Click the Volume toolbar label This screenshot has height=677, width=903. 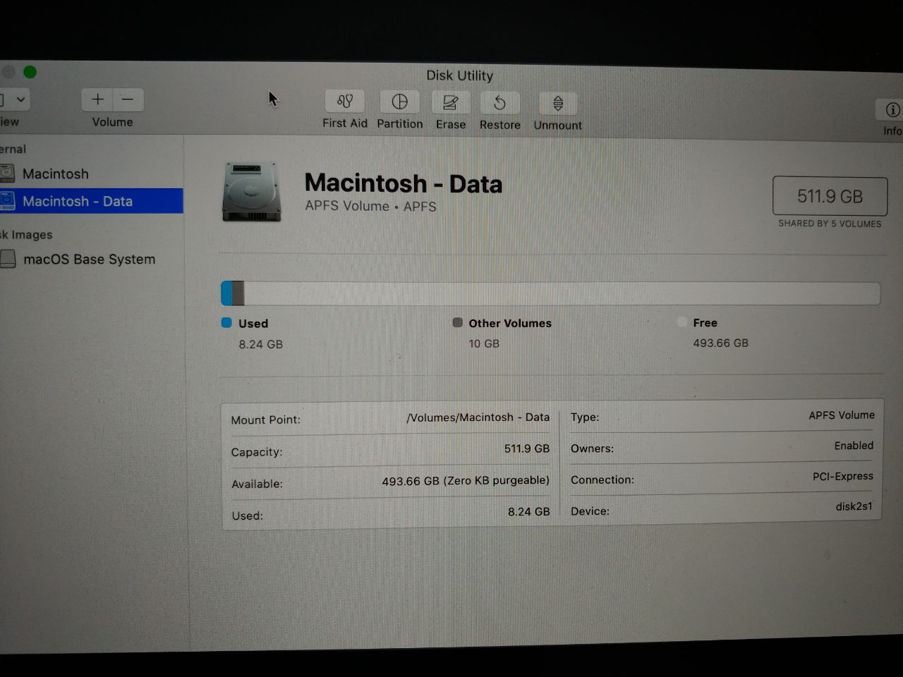point(112,122)
